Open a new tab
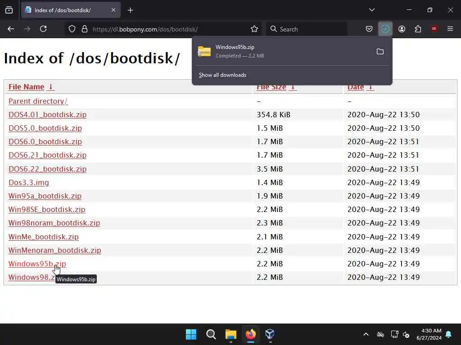This screenshot has height=345, width=461. (130, 10)
